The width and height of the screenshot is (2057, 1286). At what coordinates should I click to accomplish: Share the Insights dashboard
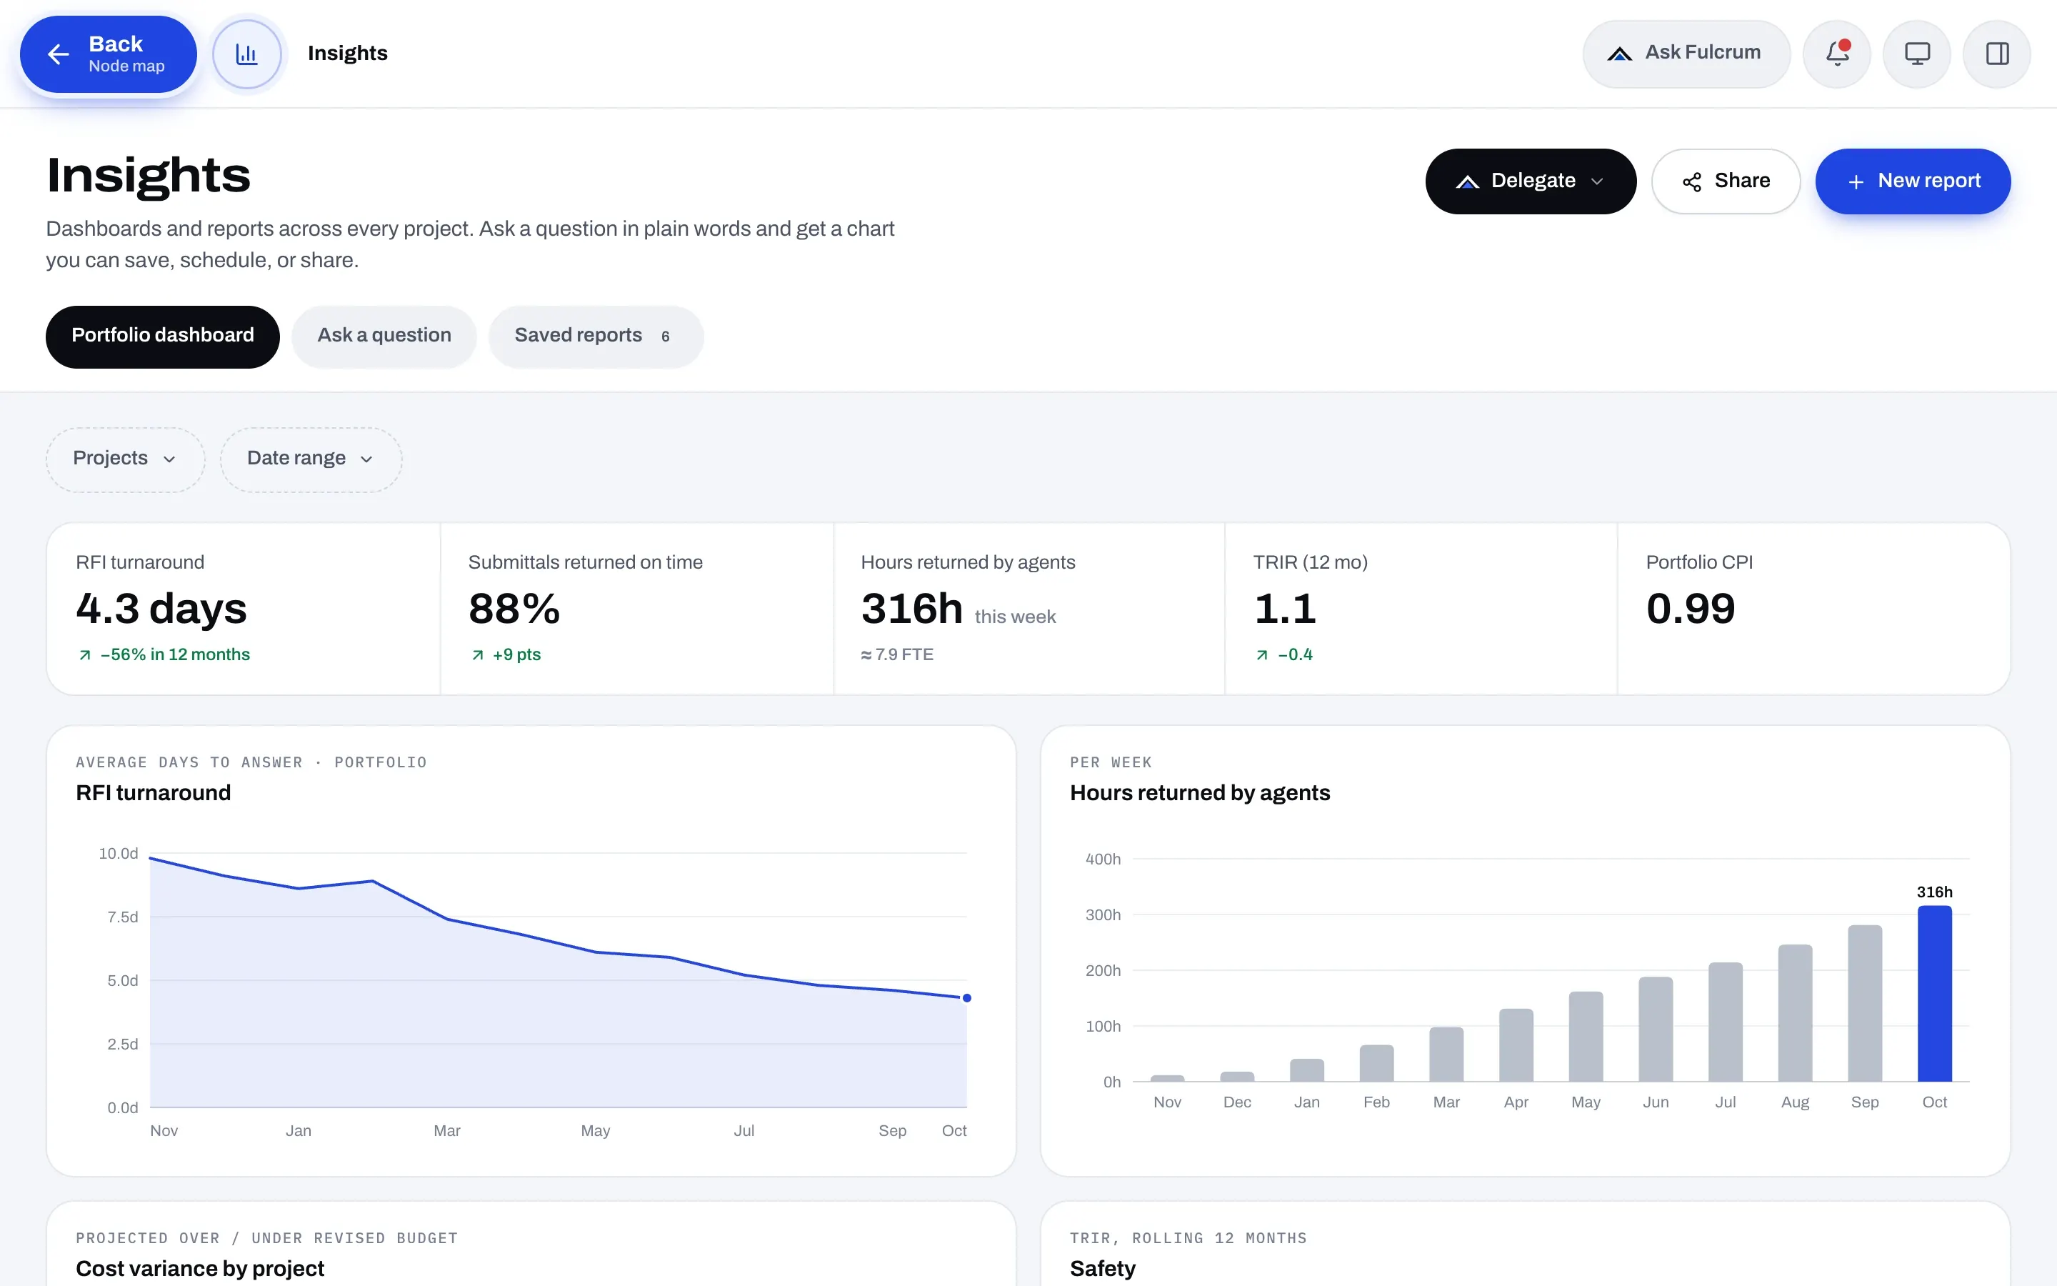1726,181
